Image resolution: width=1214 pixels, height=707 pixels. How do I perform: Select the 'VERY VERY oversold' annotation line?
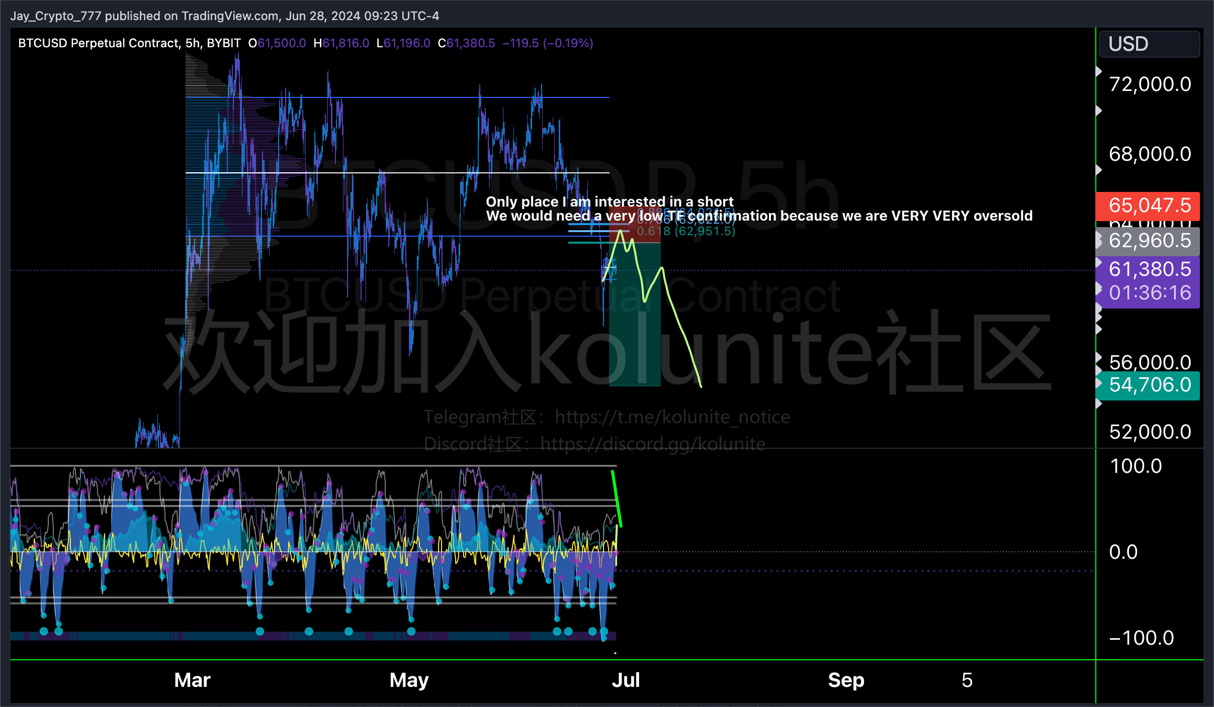759,216
